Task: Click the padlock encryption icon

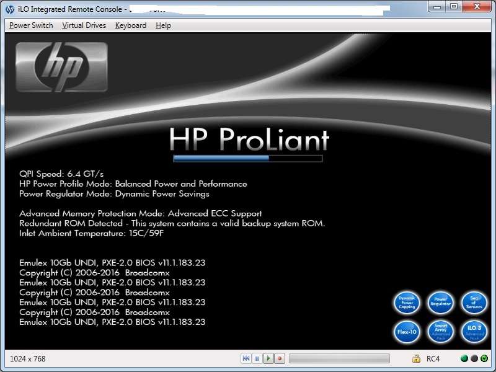Action: [416, 358]
